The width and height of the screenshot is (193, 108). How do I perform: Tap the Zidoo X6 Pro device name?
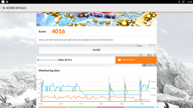point(65,60)
